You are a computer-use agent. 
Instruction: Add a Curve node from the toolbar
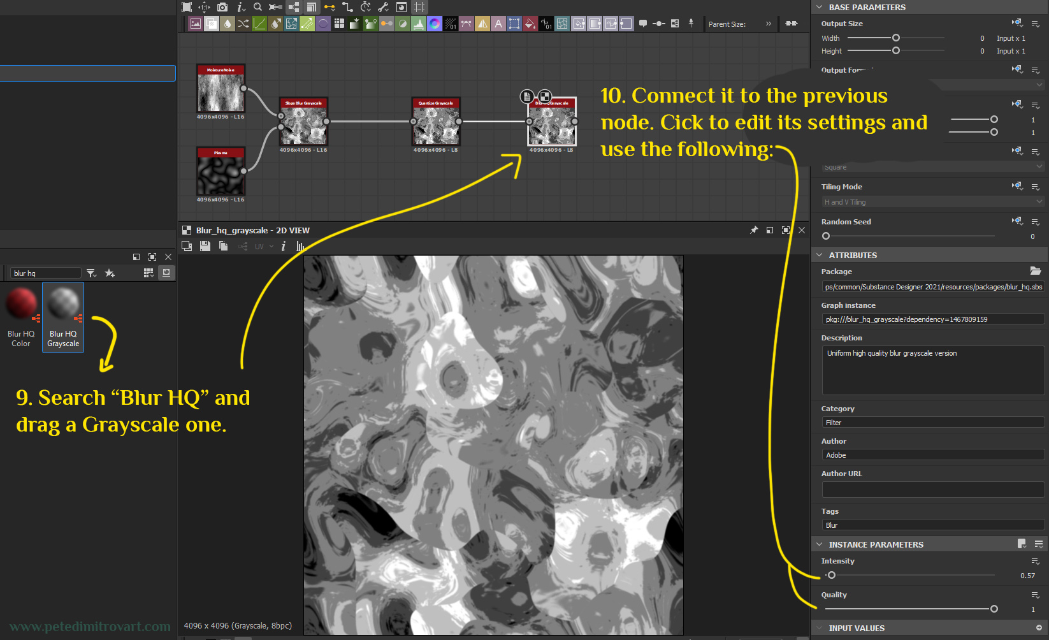click(x=259, y=24)
